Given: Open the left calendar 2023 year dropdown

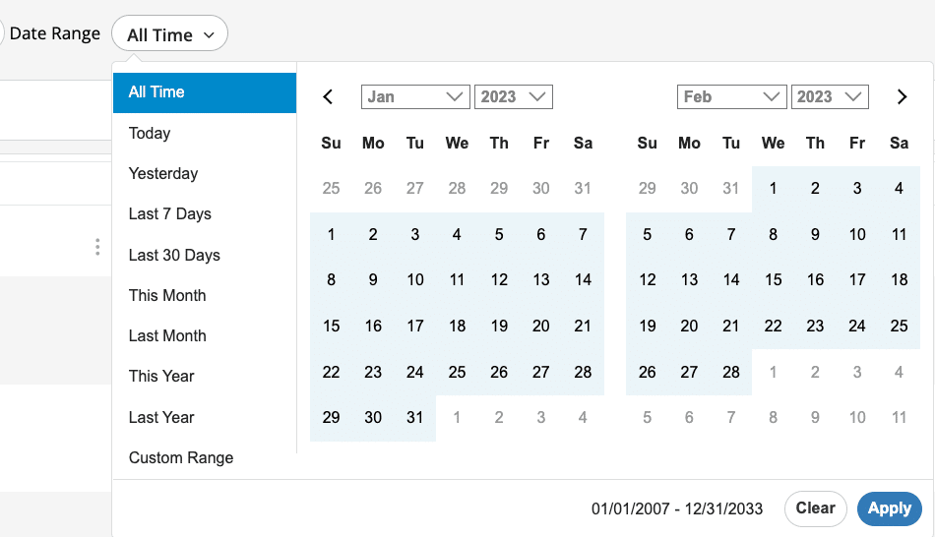Looking at the screenshot, I should pyautogui.click(x=514, y=96).
